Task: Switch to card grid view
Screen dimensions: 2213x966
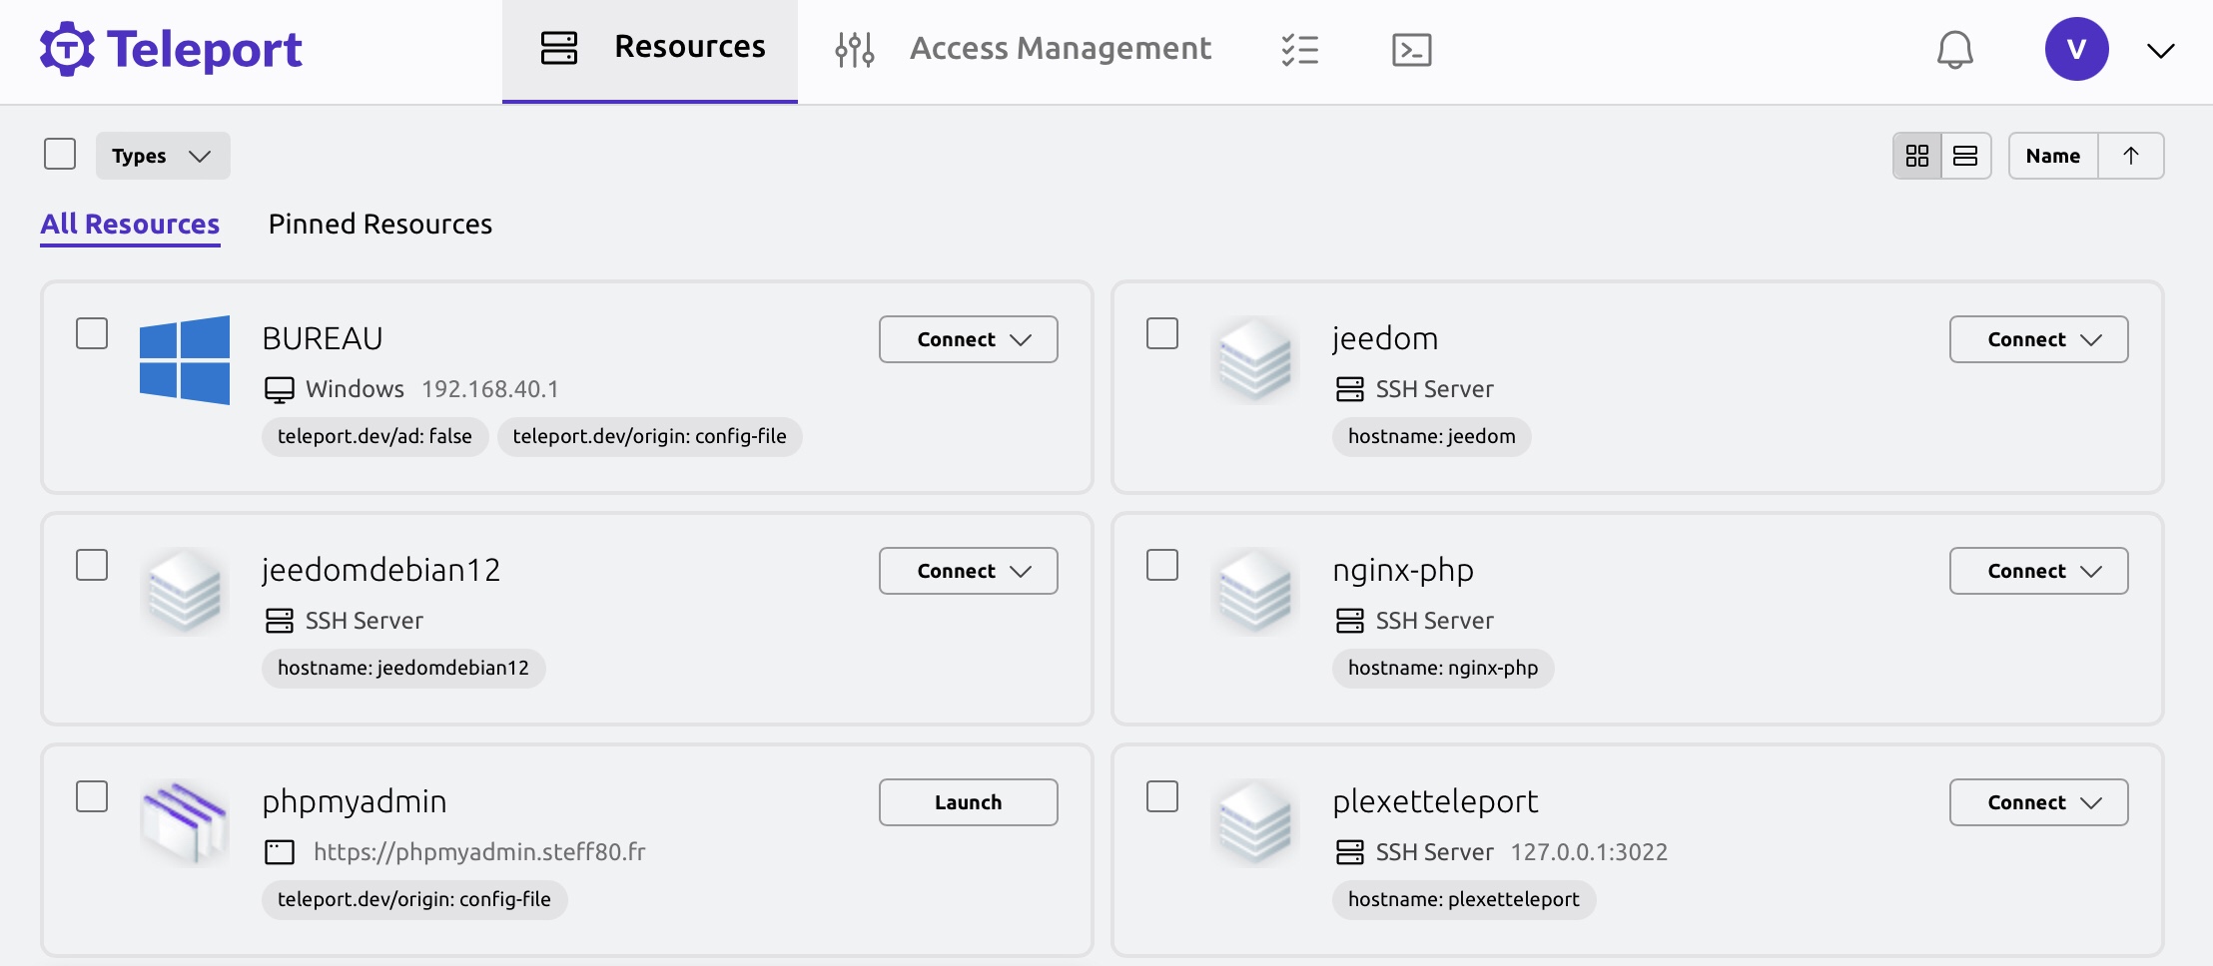Action: [x=1917, y=156]
